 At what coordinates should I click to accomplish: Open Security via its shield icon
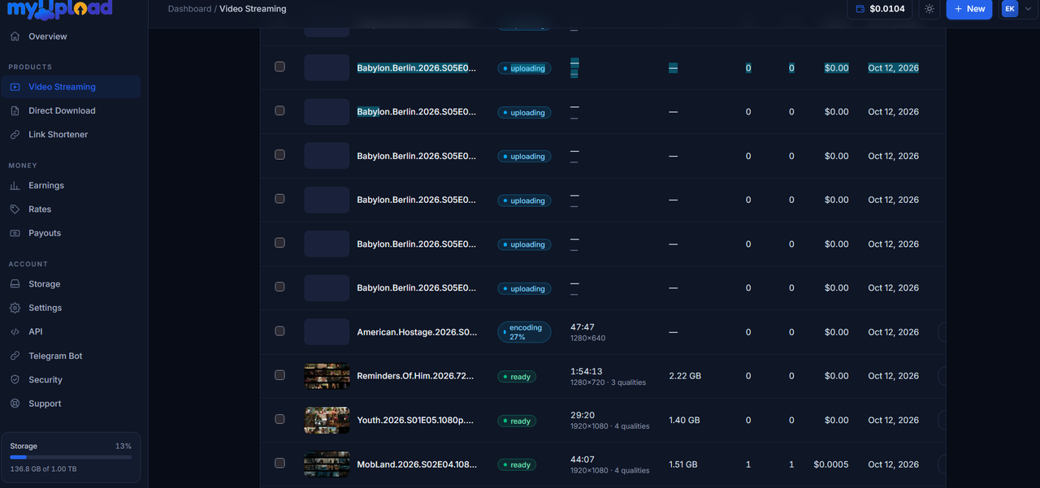pyautogui.click(x=15, y=380)
